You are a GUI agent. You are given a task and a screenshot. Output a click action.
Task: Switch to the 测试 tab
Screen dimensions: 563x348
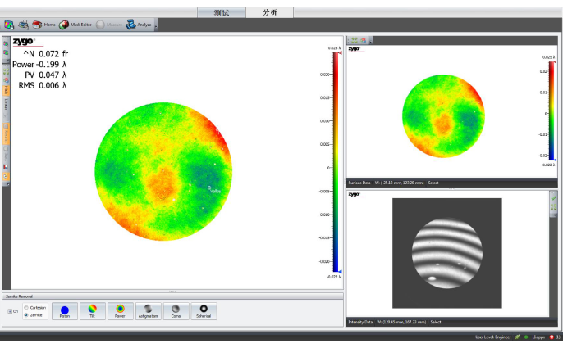tap(222, 13)
